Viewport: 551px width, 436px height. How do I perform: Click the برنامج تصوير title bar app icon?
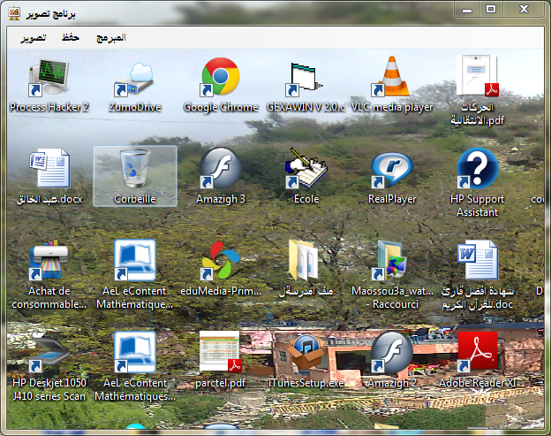(x=14, y=13)
